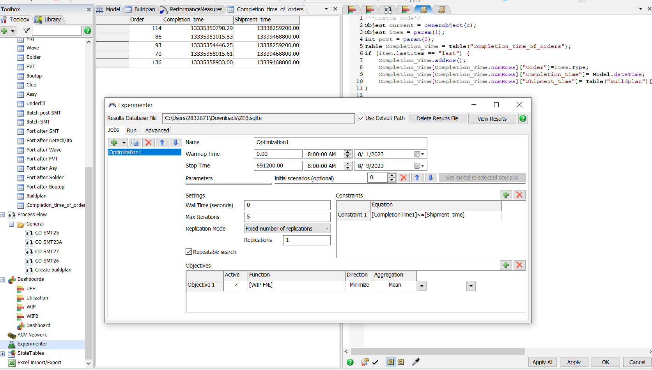The height and width of the screenshot is (370, 652).
Task: Click the Max Iterations input field
Action: click(x=287, y=217)
